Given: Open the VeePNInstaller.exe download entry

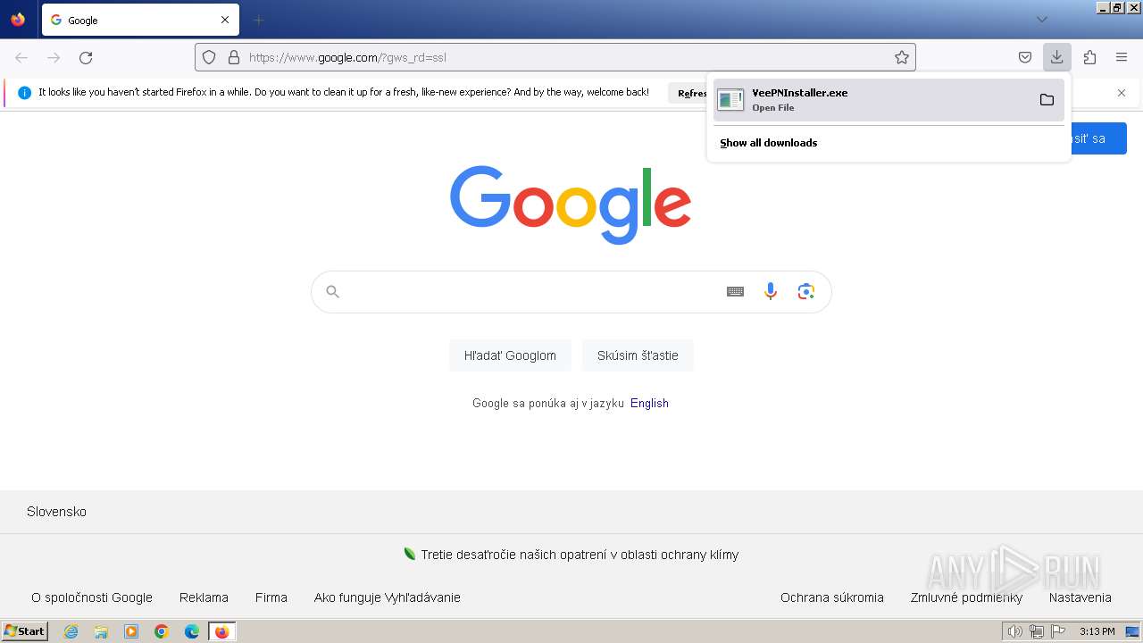Looking at the screenshot, I should pyautogui.click(x=889, y=99).
